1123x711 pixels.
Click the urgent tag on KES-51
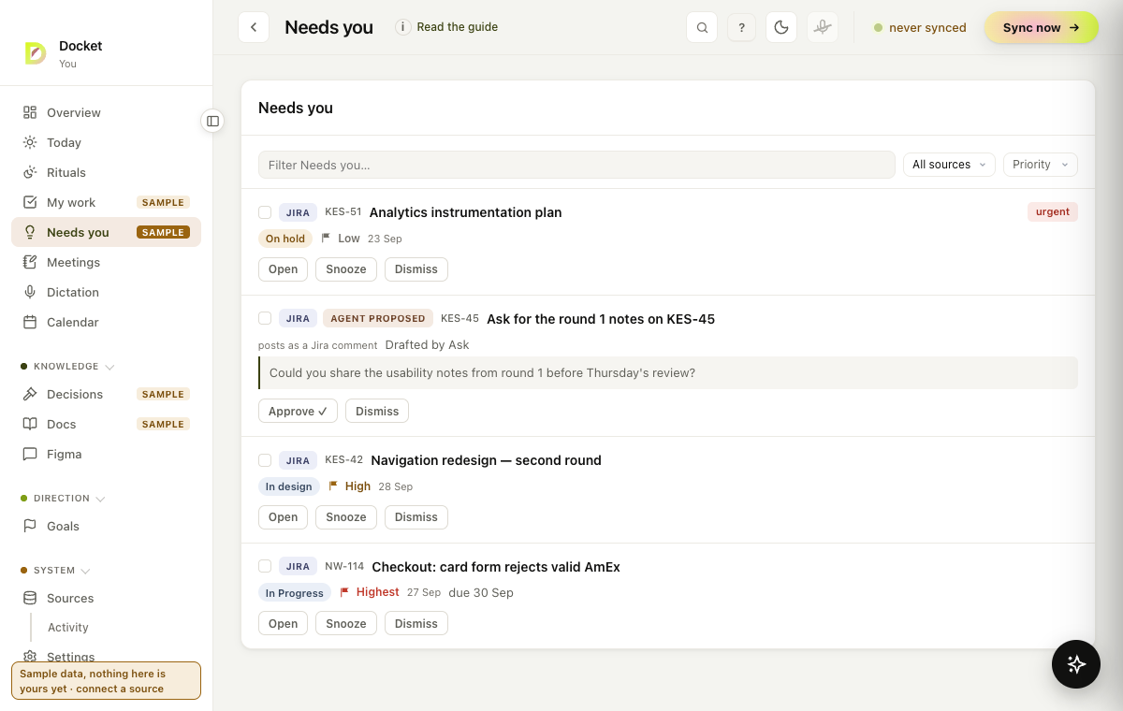click(x=1053, y=211)
